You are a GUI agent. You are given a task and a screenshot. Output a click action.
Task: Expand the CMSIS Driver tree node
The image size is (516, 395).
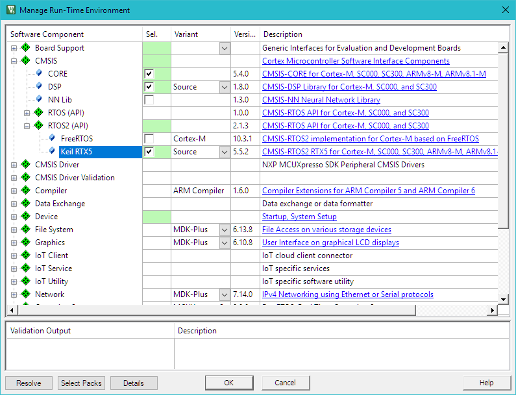14,165
